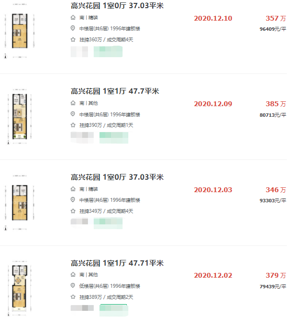297x319 pixels.
Task: Open floor plan thumbnail of 379万 listing
Action: [x=20, y=288]
